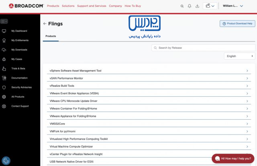The height and width of the screenshot is (166, 257).
Task: Click Product Download Help button
Action: pos(237,24)
